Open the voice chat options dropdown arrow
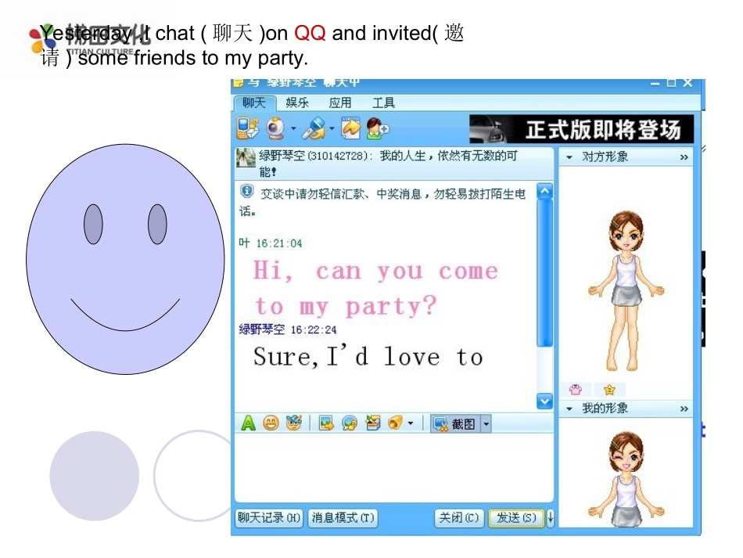The height and width of the screenshot is (558, 743). (332, 128)
